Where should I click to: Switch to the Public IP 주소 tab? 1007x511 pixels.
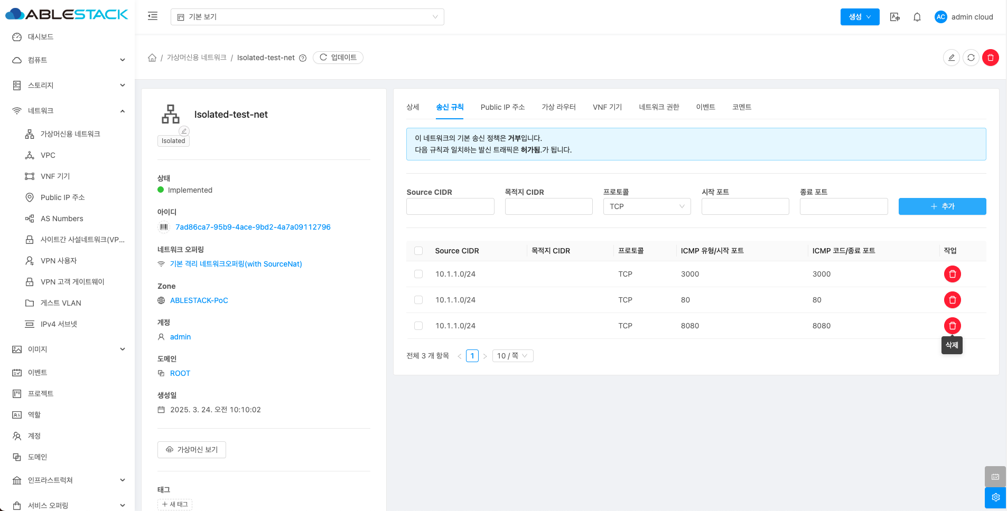pyautogui.click(x=502, y=107)
